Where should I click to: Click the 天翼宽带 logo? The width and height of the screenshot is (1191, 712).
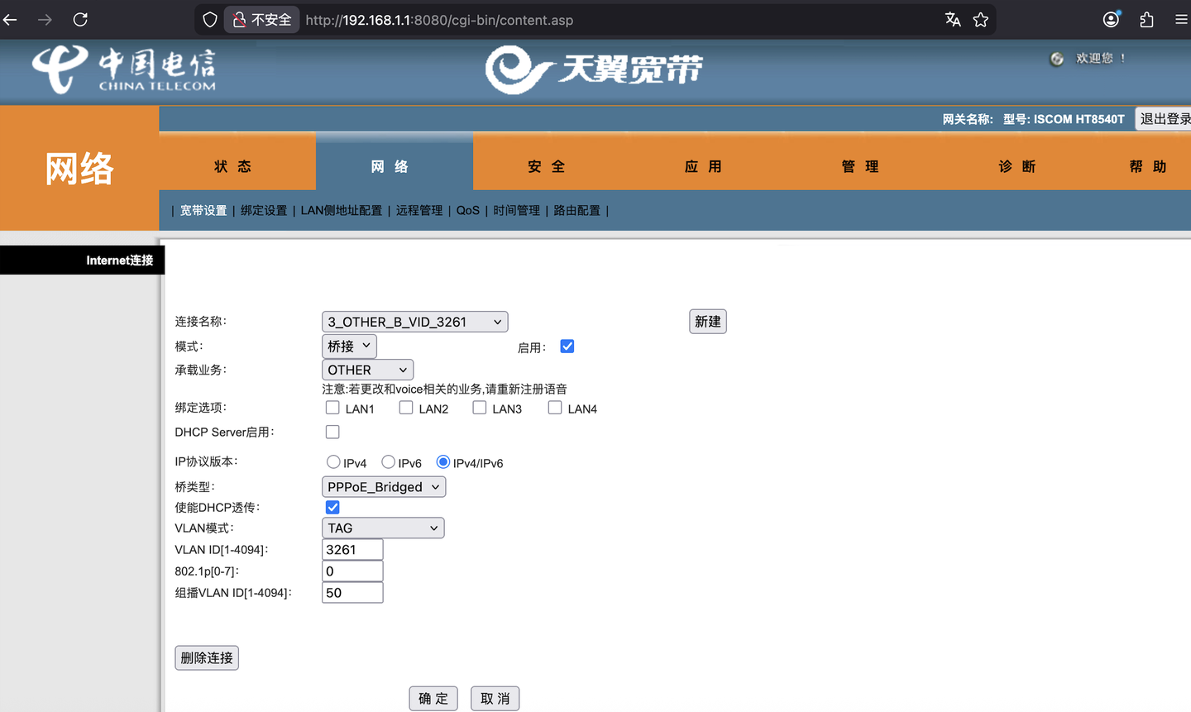(x=594, y=69)
